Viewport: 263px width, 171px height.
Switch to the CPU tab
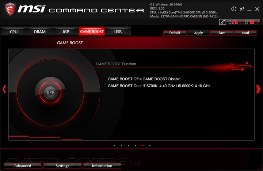click(14, 32)
